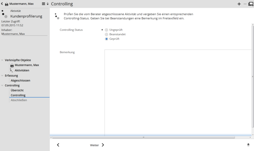Click the horizontal scrollbar below the form
Viewport: 254px width, 151px height.
click(x=143, y=137)
